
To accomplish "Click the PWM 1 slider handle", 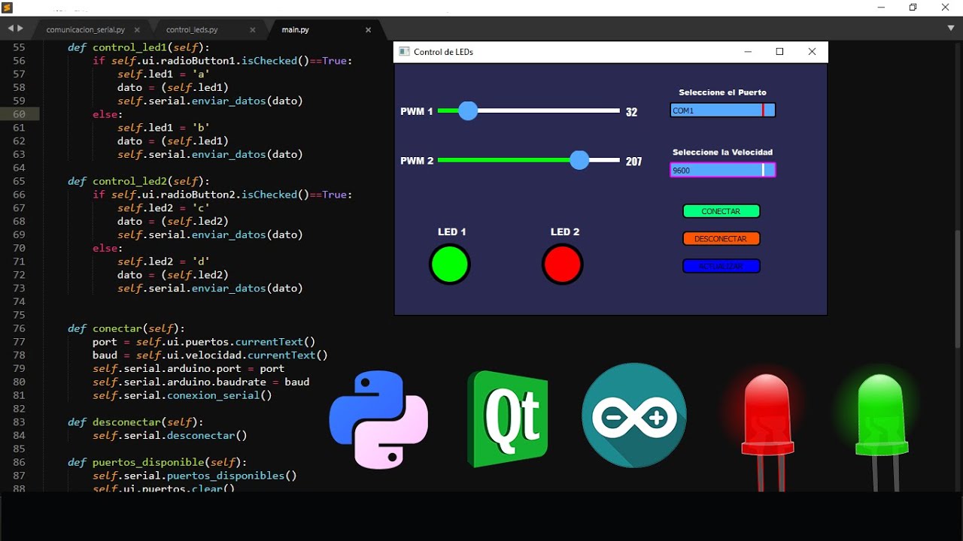I will (468, 111).
